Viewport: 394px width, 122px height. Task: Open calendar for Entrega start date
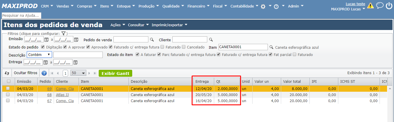(46, 62)
